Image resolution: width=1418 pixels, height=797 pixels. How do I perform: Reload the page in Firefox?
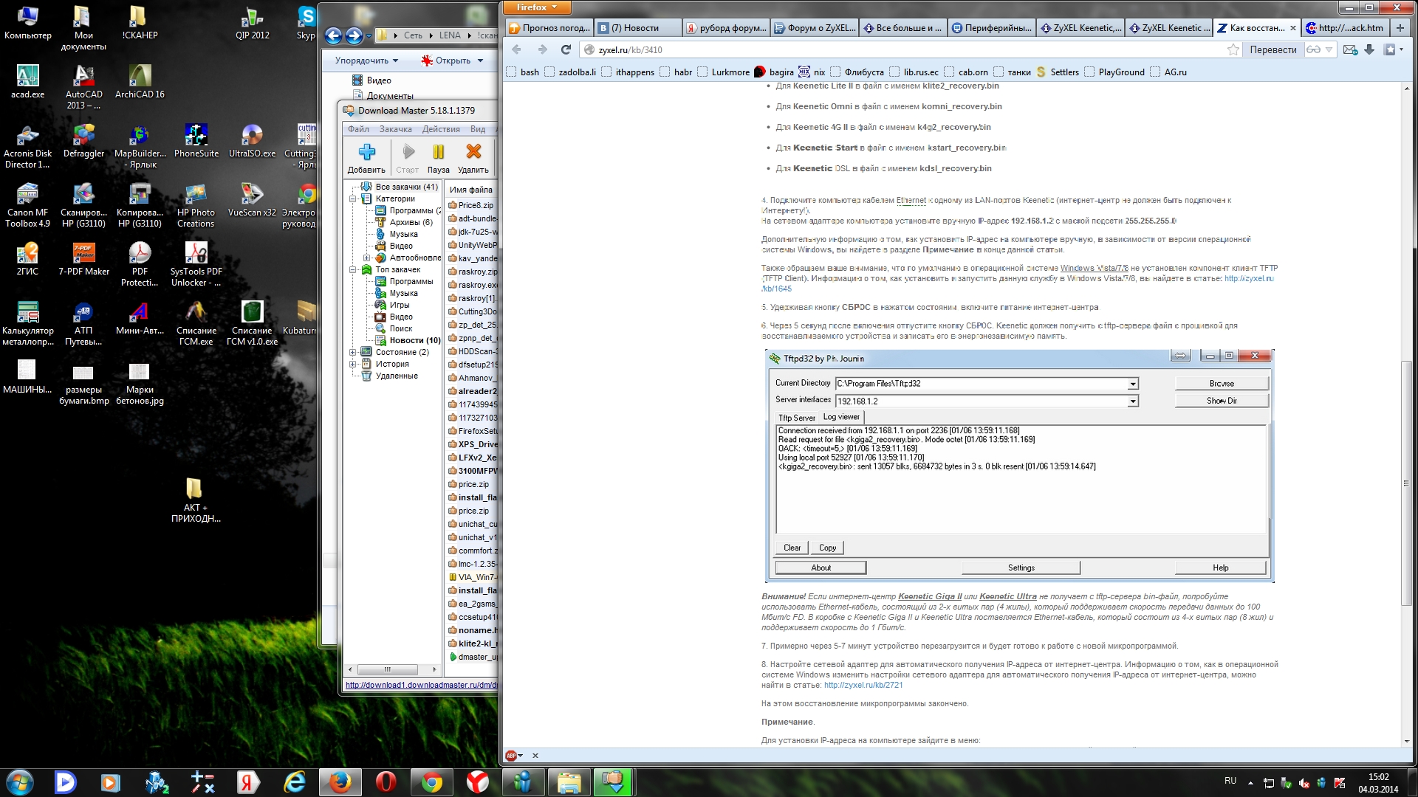pos(566,49)
